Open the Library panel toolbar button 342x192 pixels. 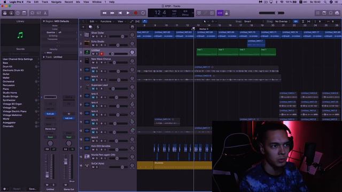coord(5,13)
